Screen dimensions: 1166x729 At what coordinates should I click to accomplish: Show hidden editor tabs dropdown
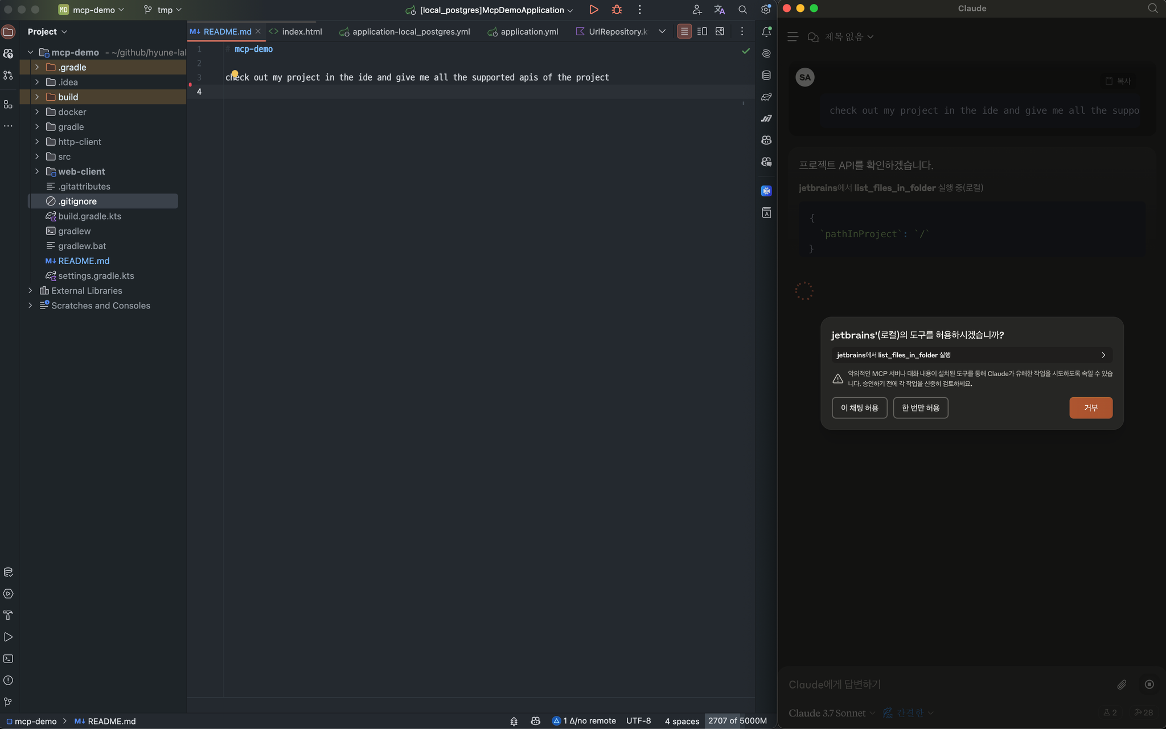click(662, 32)
